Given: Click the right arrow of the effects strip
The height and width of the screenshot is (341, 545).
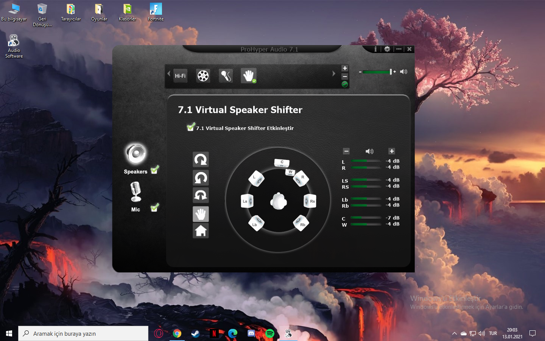Looking at the screenshot, I should [x=334, y=74].
